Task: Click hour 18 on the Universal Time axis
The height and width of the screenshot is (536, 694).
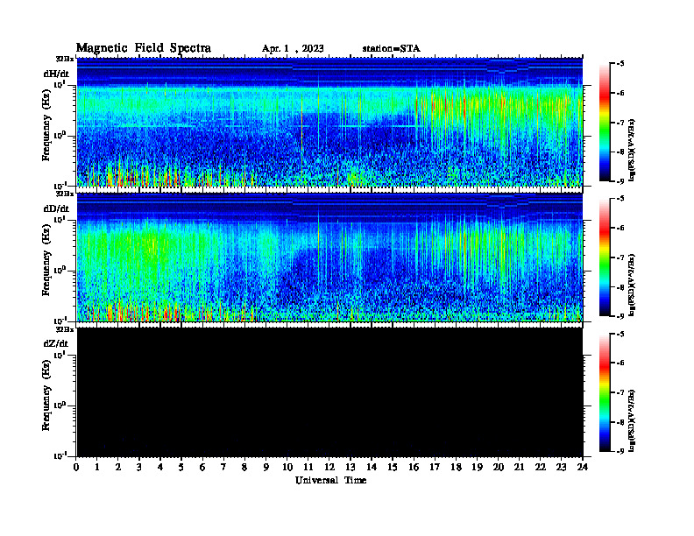Action: click(456, 467)
